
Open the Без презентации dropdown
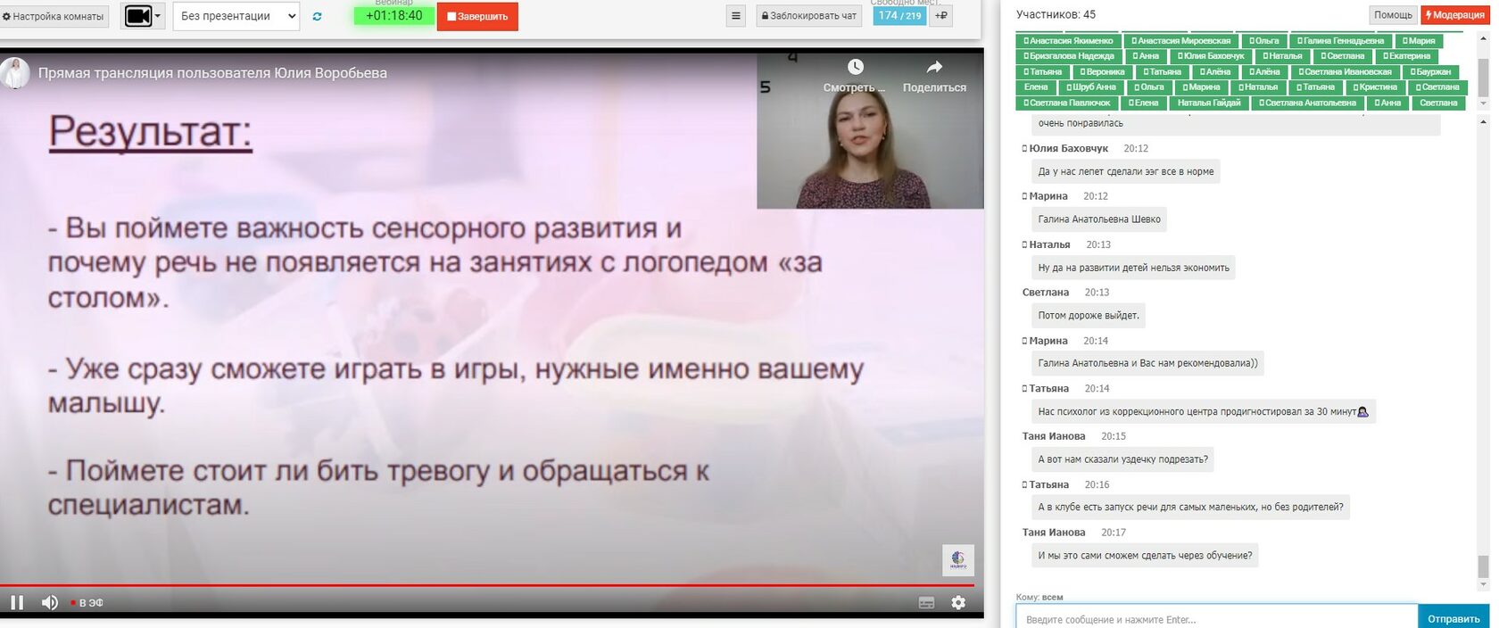tap(236, 16)
